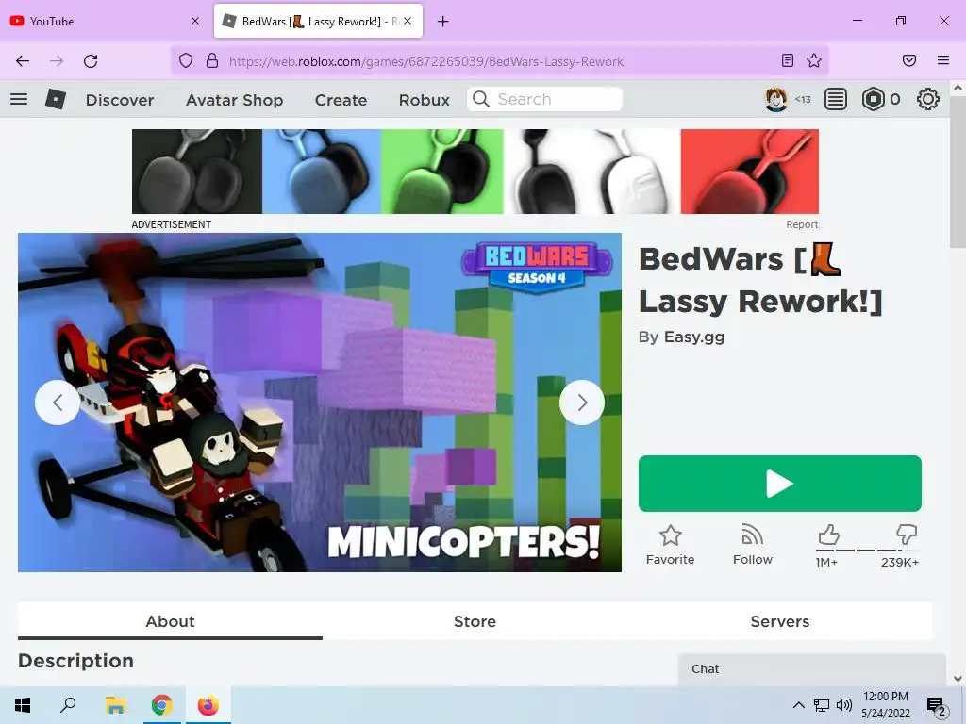Click the headphones advertisement banner
The height and width of the screenshot is (724, 966).
[475, 172]
